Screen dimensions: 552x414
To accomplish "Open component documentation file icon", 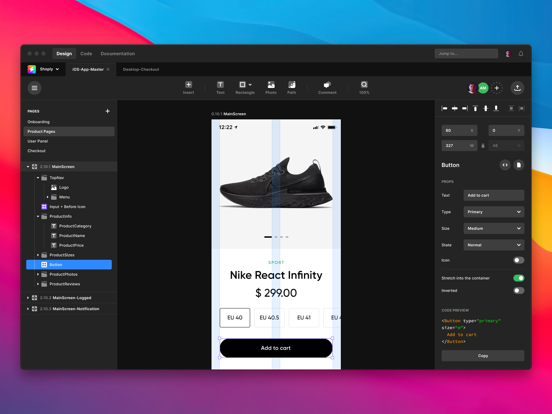I will click(x=519, y=165).
